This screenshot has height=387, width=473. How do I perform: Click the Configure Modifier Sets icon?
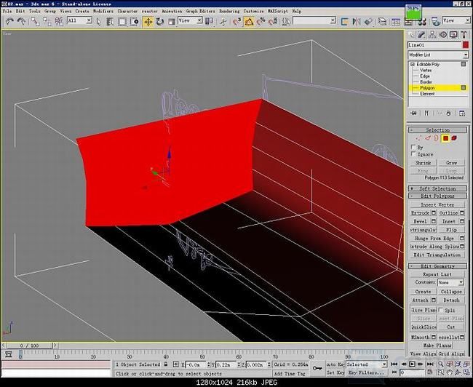462,113
